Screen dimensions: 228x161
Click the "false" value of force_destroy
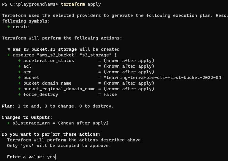[x=110, y=94]
